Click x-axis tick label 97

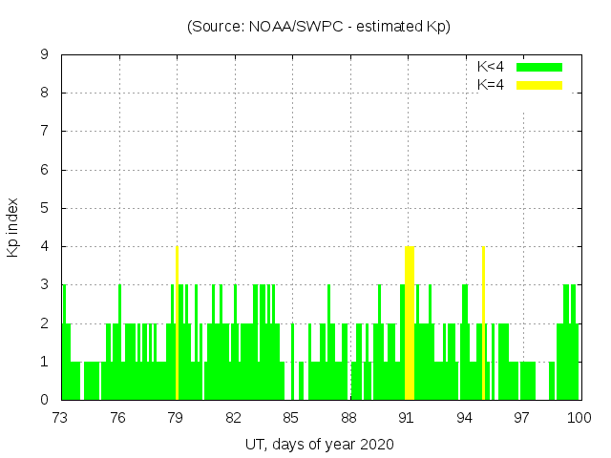[522, 418]
